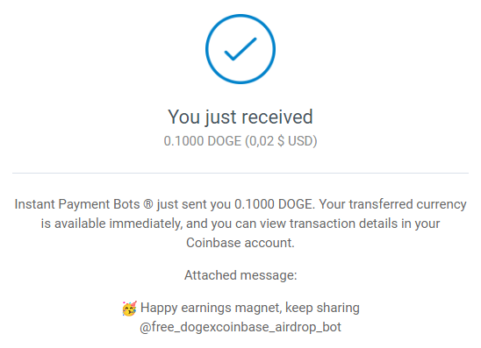Click the 0.1000 DOGE amount under heading

point(203,141)
